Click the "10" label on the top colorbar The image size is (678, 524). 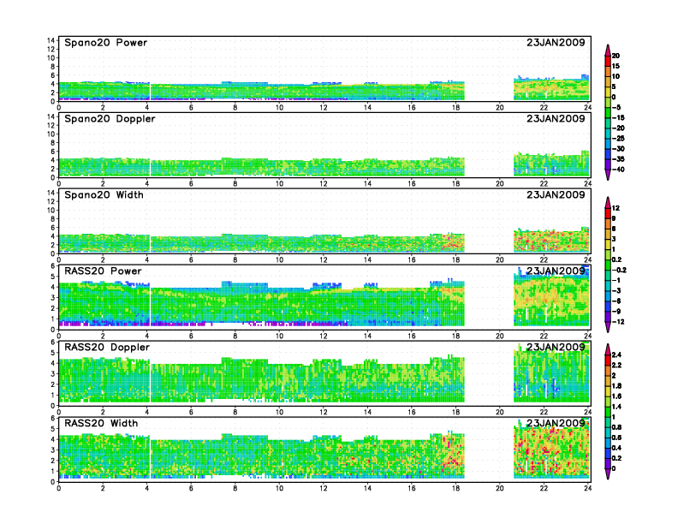coord(616,76)
